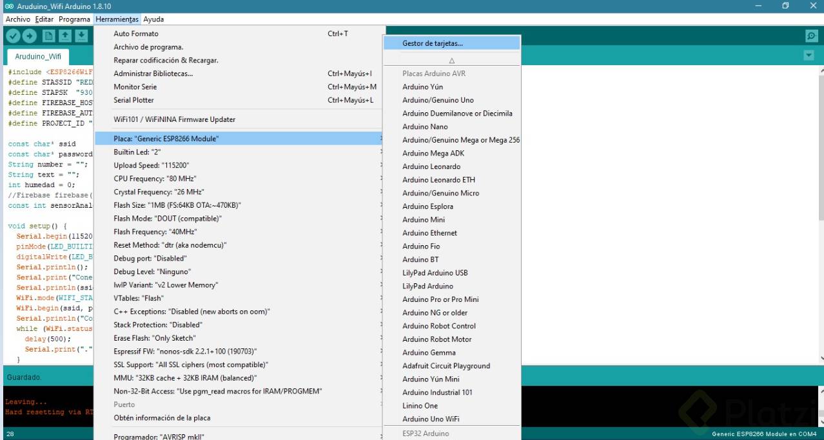Select LilyPad Arduino USB board

[x=451, y=272]
